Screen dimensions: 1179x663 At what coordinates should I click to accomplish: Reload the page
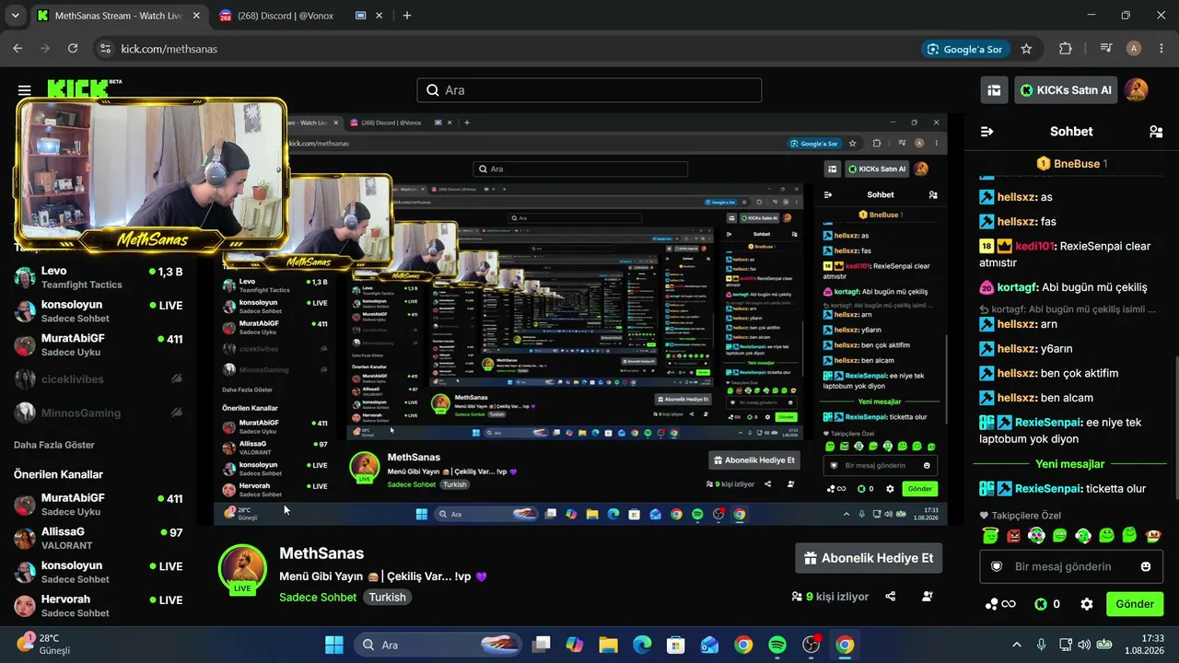coord(74,49)
